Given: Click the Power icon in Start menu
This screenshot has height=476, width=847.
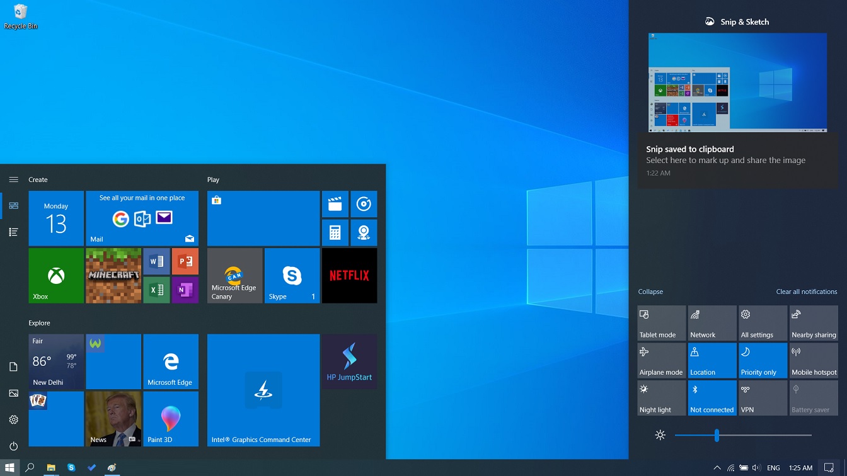Looking at the screenshot, I should [x=13, y=446].
